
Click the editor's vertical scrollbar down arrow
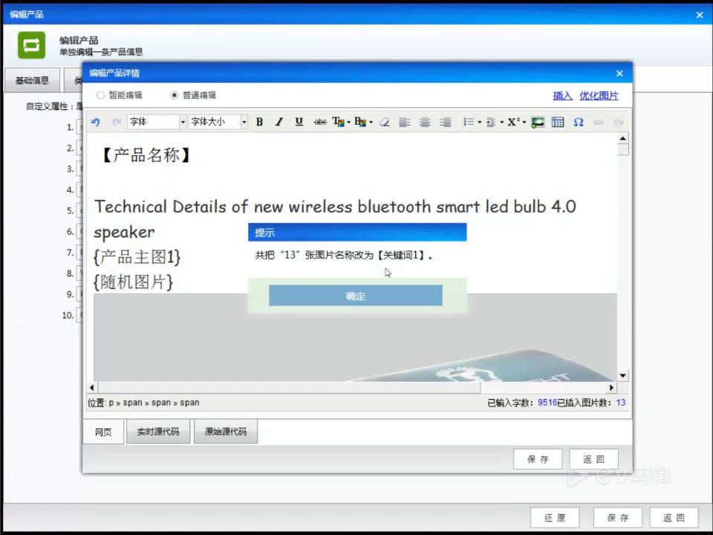pos(622,375)
